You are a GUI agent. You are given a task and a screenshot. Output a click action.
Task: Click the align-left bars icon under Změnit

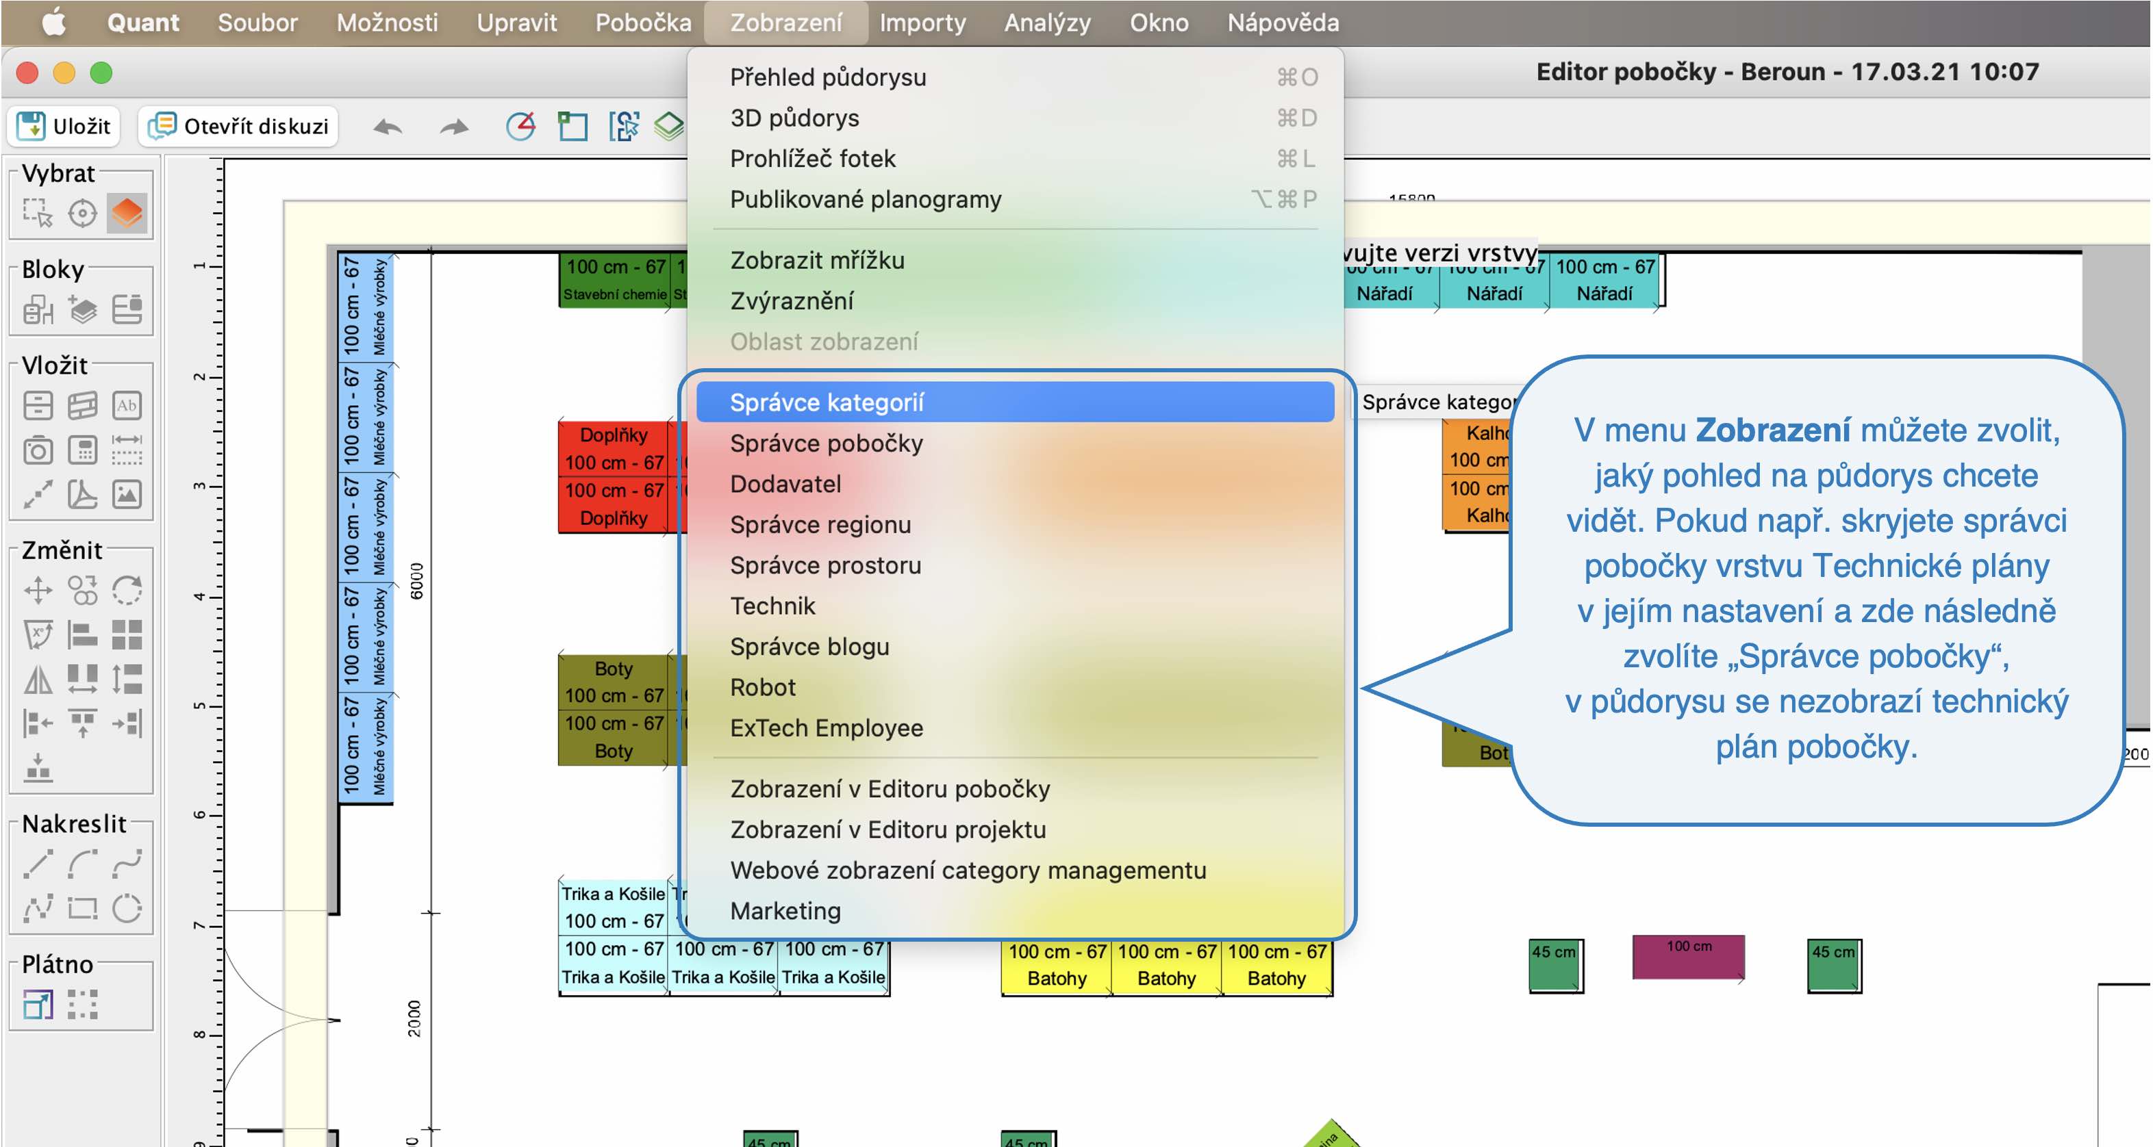[x=82, y=635]
